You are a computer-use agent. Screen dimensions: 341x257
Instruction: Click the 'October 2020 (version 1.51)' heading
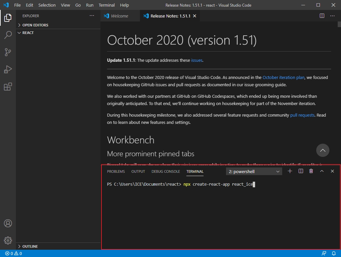[x=182, y=40]
